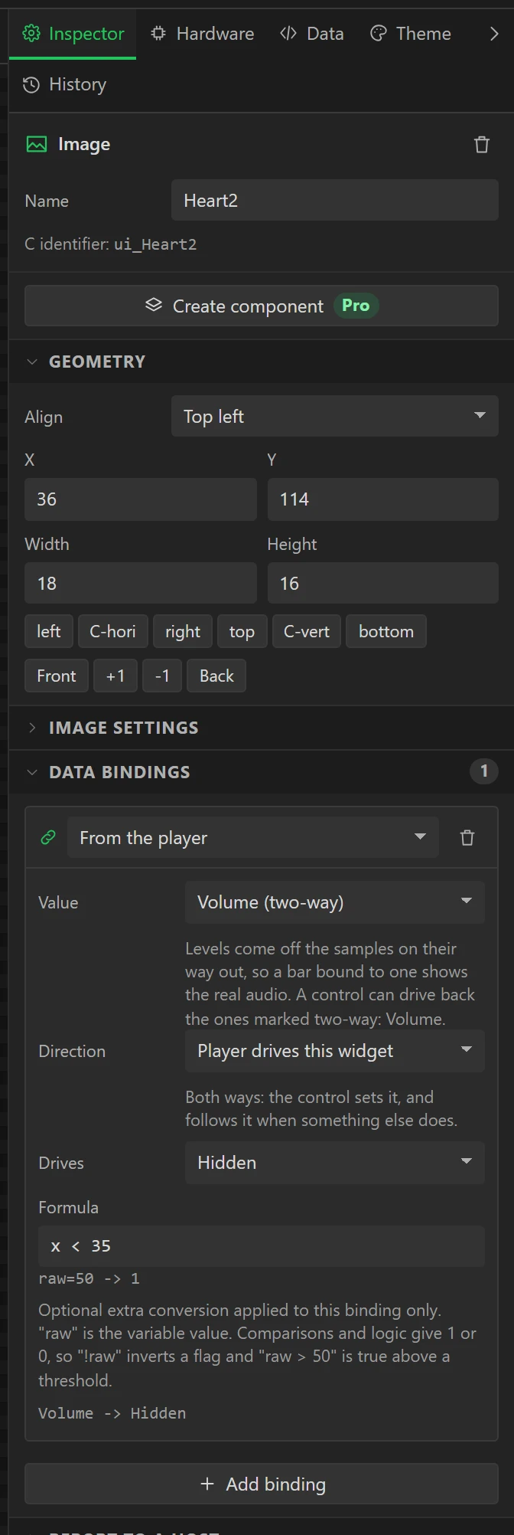The image size is (514, 1535).
Task: Click the Add binding button
Action: 262,1484
